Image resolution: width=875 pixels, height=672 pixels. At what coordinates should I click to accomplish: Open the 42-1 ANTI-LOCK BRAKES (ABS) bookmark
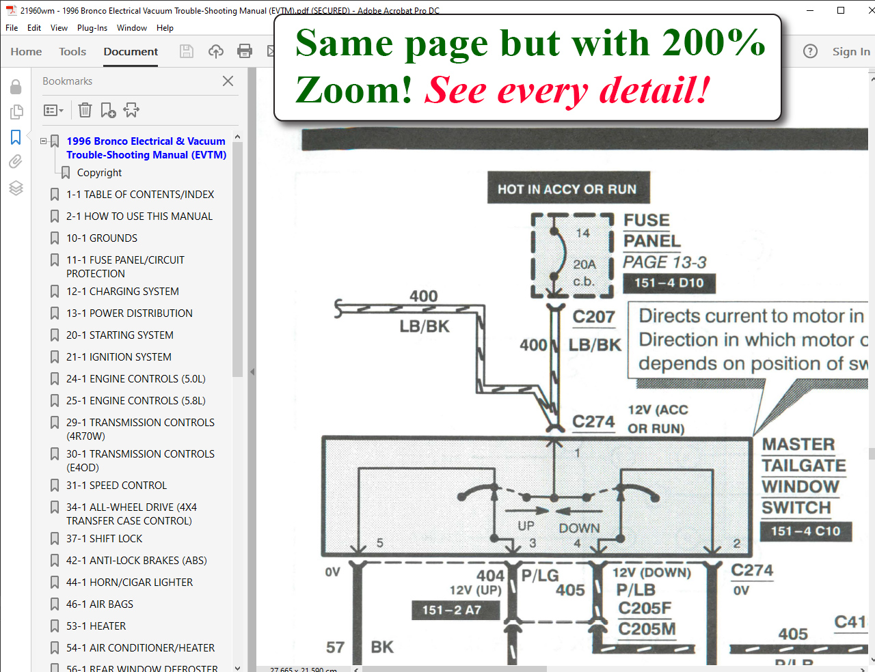tap(137, 561)
